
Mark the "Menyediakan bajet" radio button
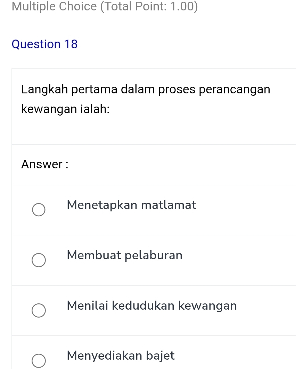39,361
